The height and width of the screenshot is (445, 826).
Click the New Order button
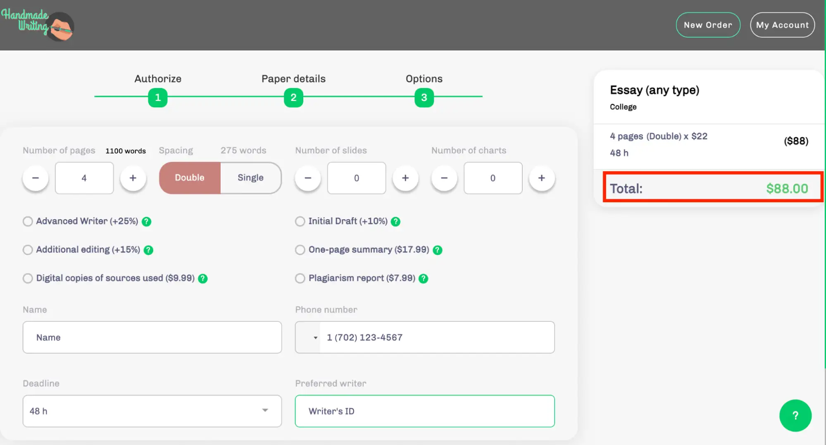click(708, 25)
